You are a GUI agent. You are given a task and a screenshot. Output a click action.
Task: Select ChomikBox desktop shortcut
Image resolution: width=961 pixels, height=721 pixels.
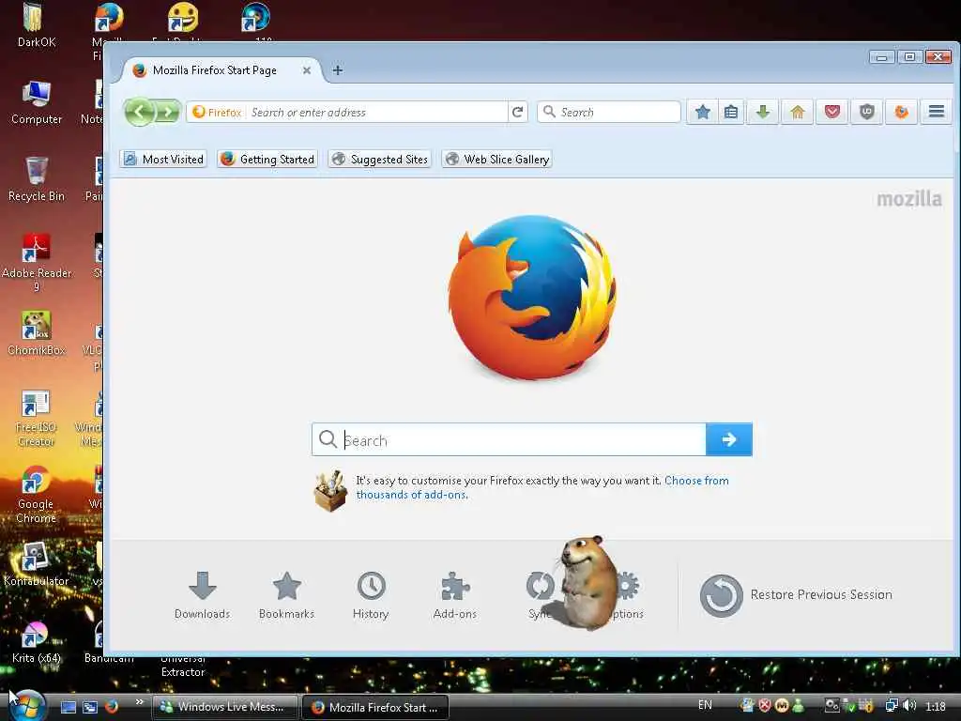[x=37, y=333]
